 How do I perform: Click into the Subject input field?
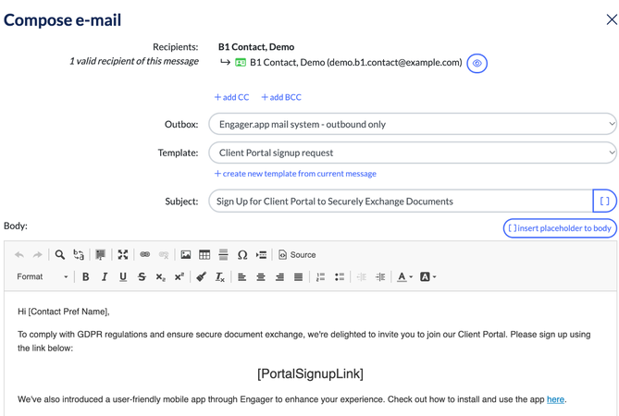[401, 202]
